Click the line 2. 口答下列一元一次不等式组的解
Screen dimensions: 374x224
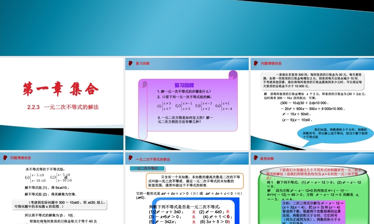point(184,97)
